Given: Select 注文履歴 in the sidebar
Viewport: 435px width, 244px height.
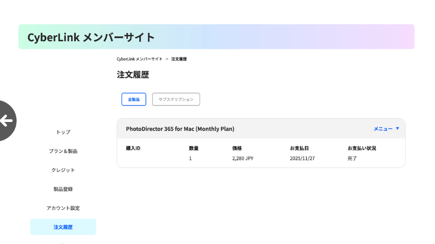Looking at the screenshot, I should click(63, 227).
